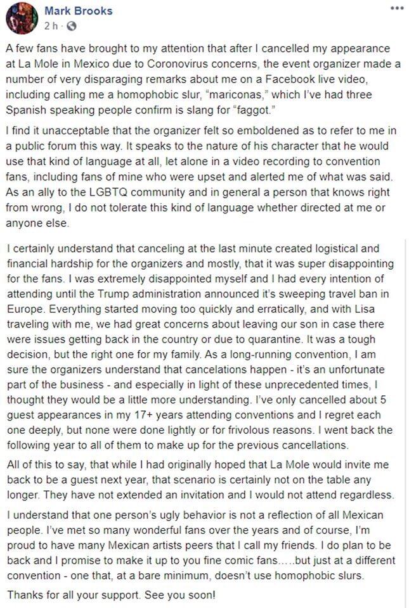
Task: Click the globe public privacy icon
Action: coord(70,27)
